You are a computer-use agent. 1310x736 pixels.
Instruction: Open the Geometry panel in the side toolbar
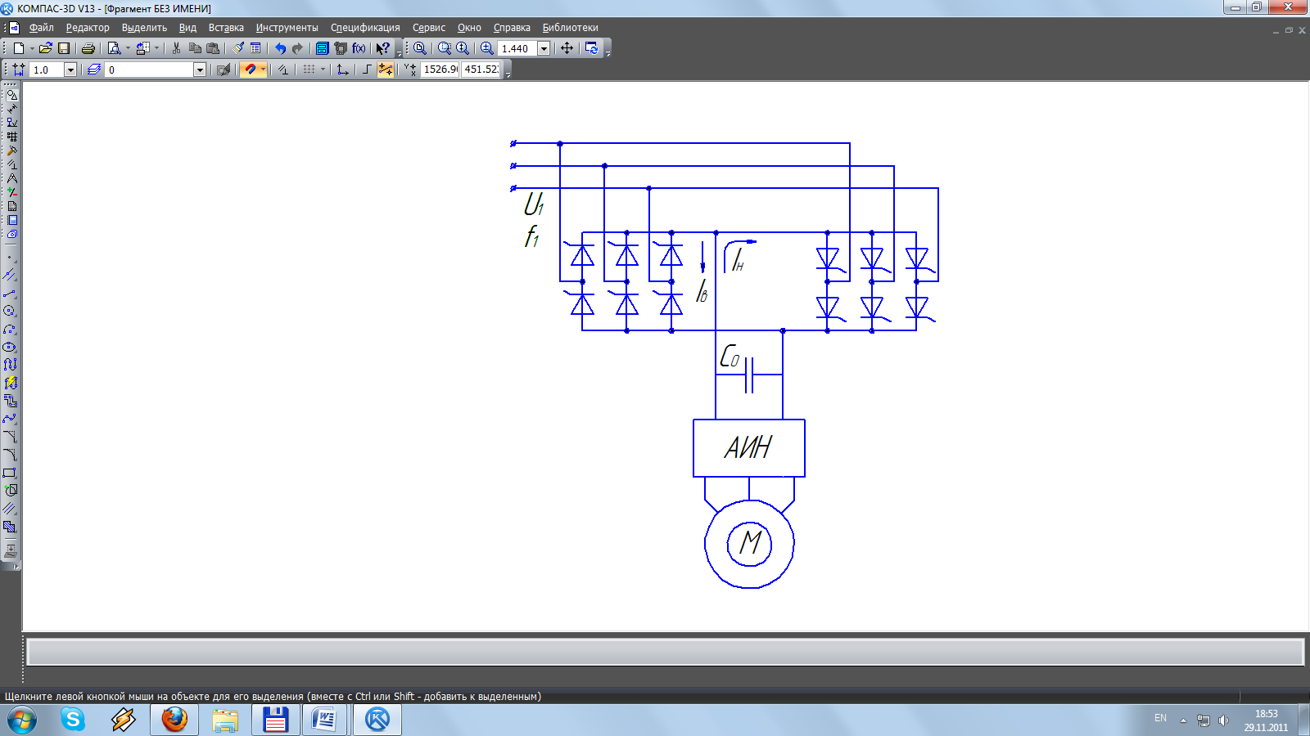point(11,95)
